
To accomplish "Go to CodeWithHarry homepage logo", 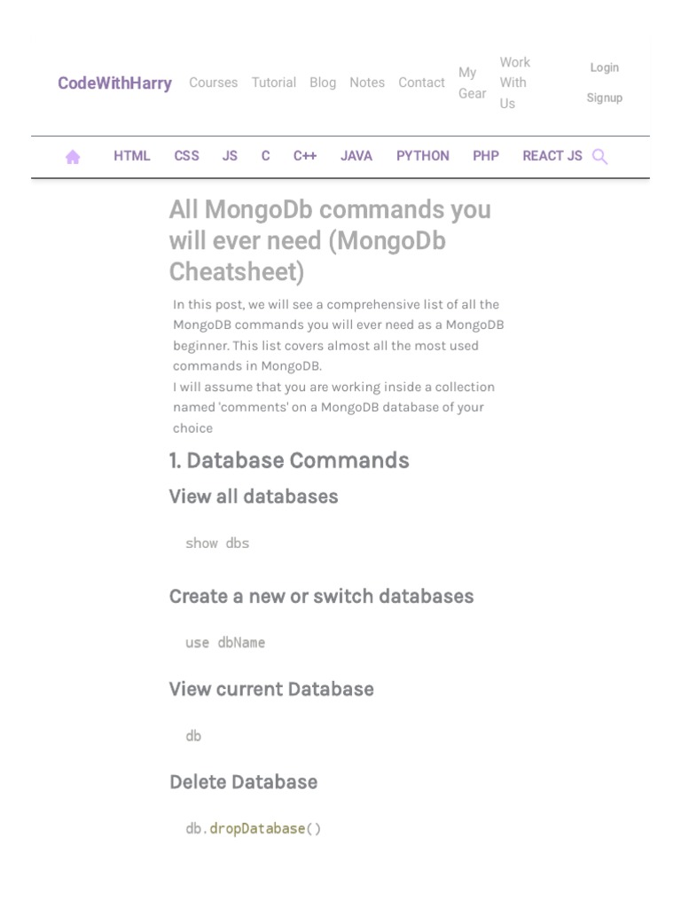I will coord(114,83).
